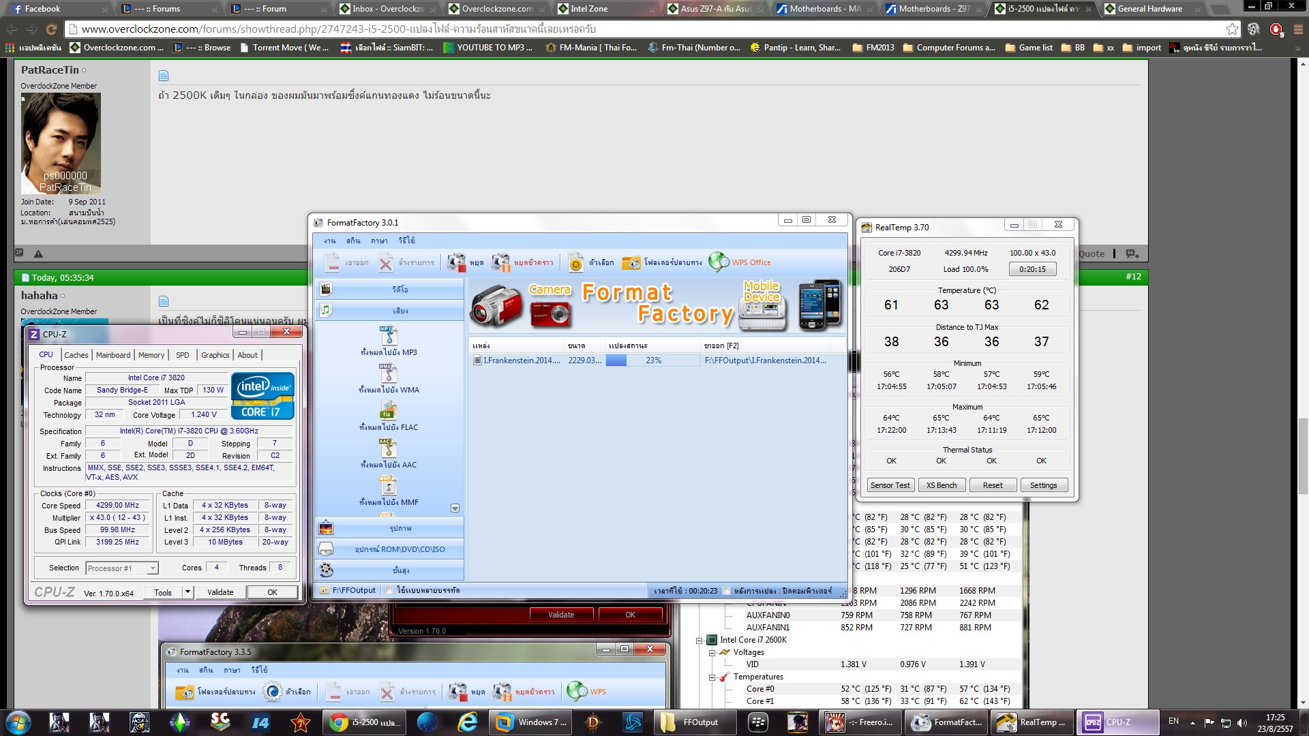Image resolution: width=1309 pixels, height=736 pixels.
Task: Click the All to WMA conversion icon
Action: tap(388, 373)
